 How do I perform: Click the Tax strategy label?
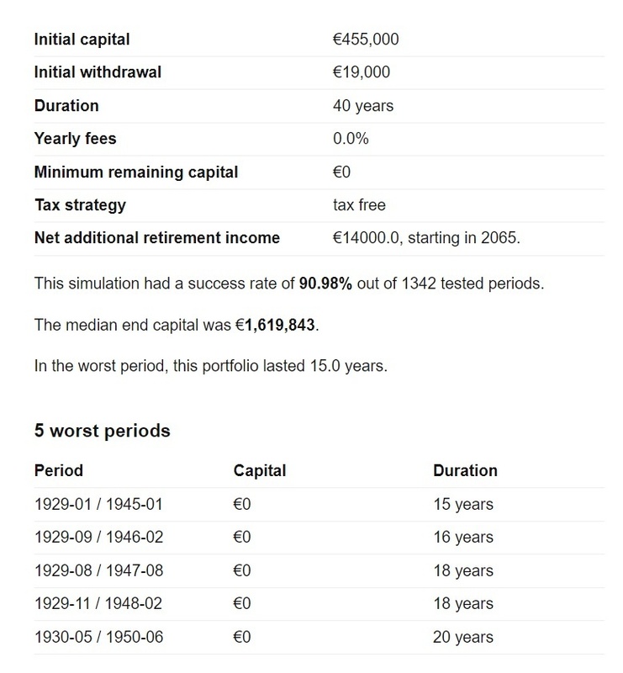[x=80, y=205]
